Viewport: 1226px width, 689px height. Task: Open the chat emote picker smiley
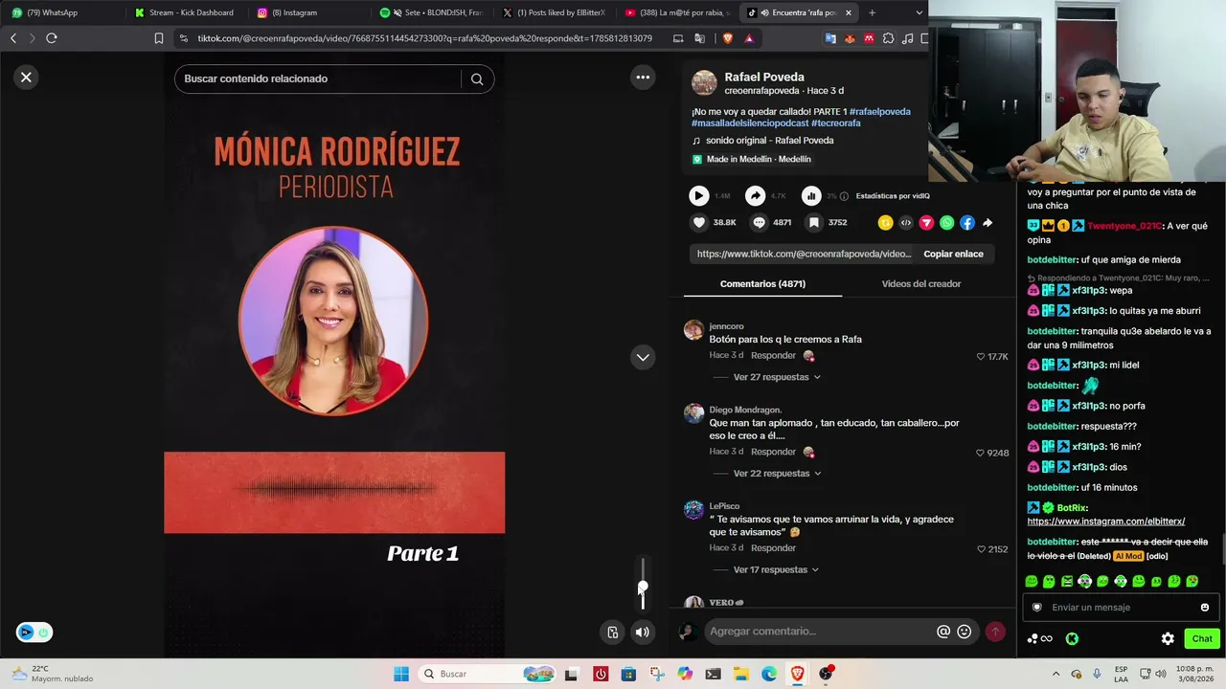point(1205,608)
